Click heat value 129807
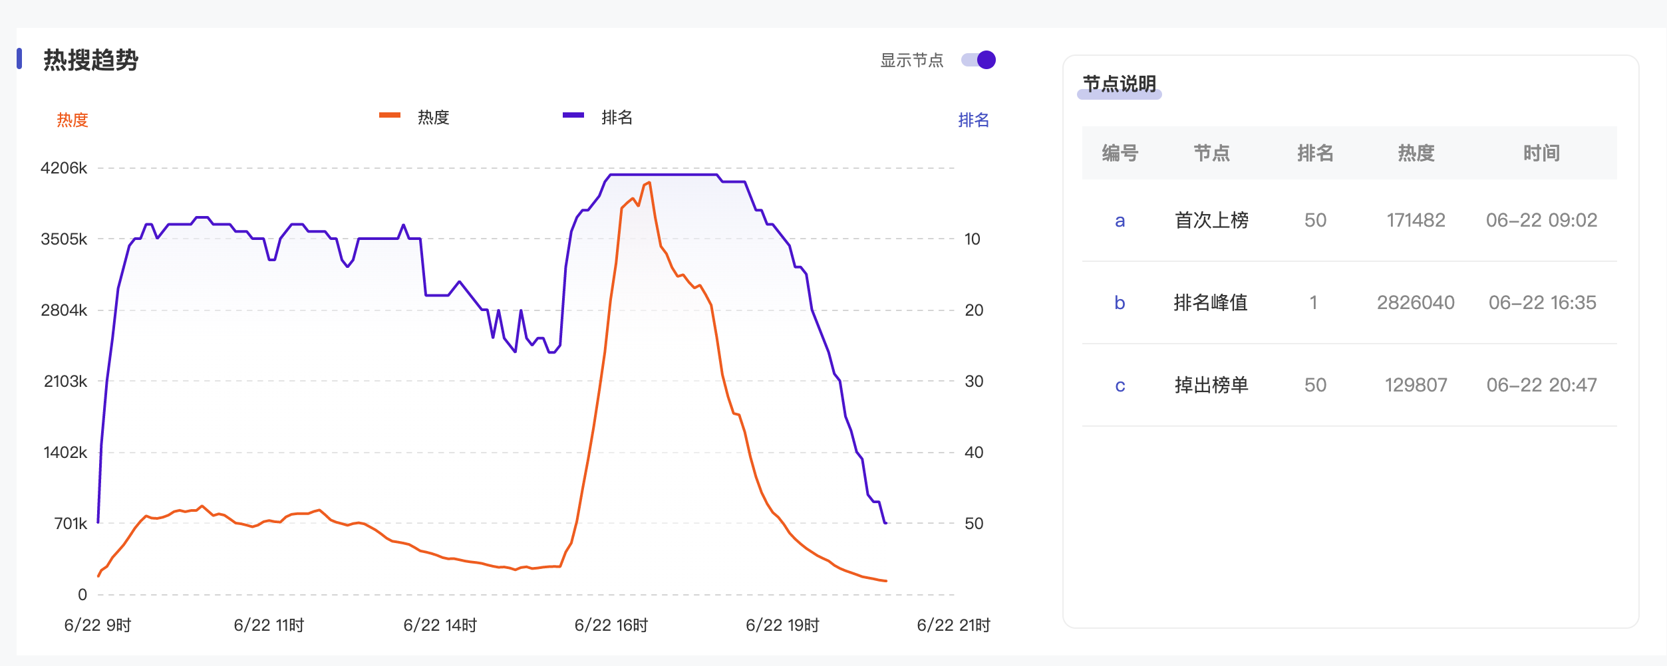The height and width of the screenshot is (666, 1667). click(1416, 385)
